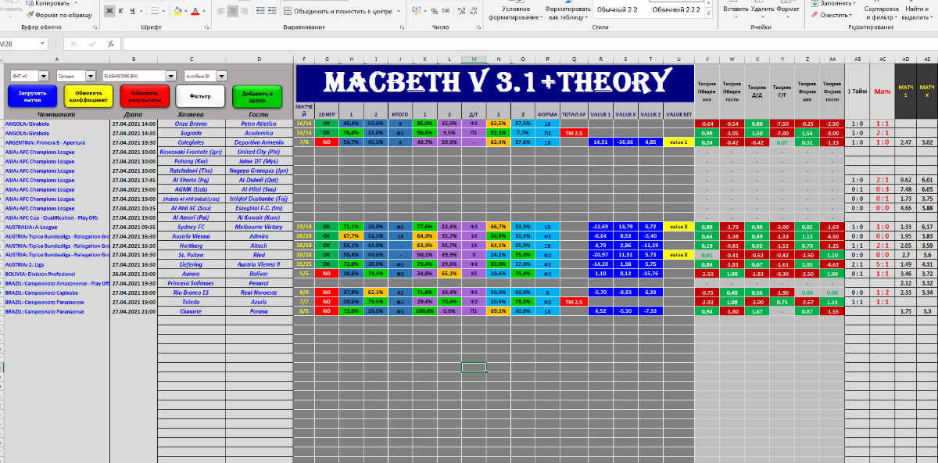This screenshot has height=463, width=938.
Task: Open Условное форматирование menu
Action: click(x=514, y=13)
